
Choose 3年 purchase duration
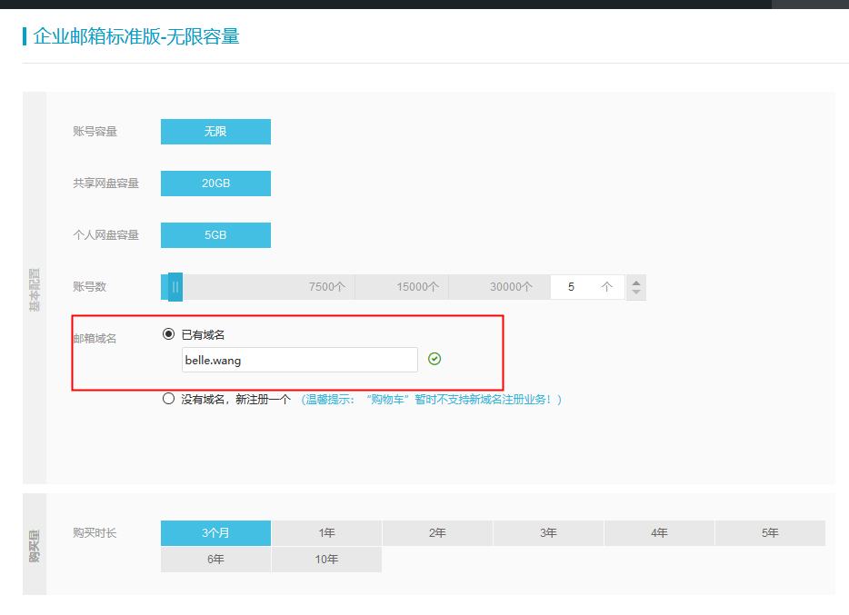click(x=548, y=533)
